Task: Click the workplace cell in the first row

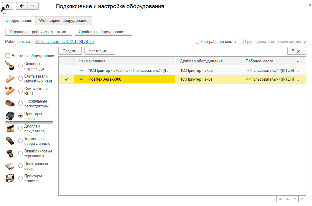Action: 273,70
